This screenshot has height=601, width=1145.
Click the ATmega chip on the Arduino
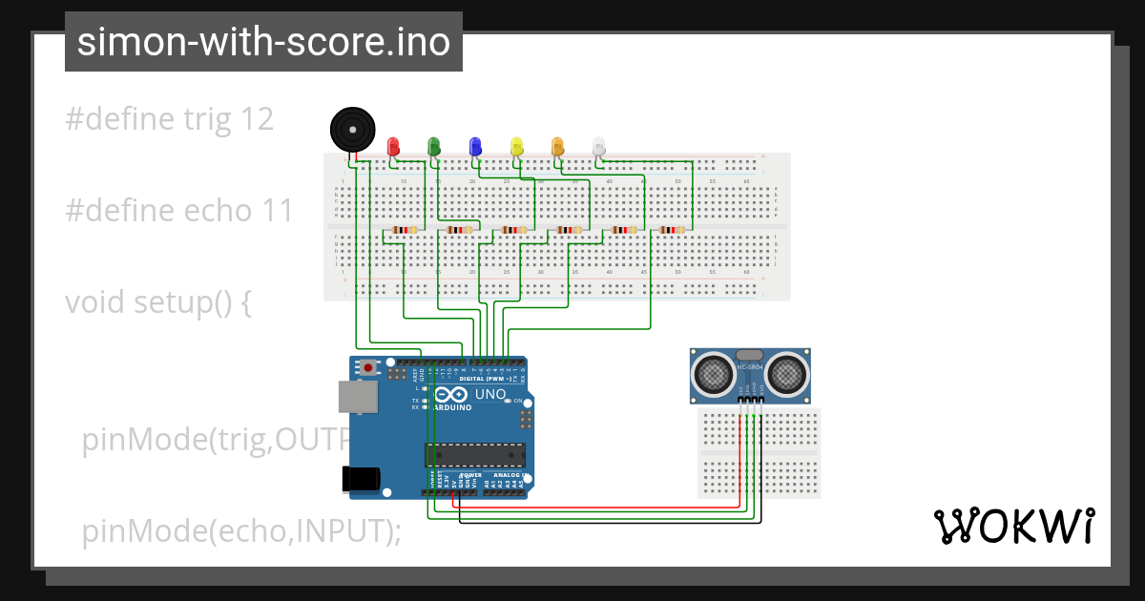475,455
